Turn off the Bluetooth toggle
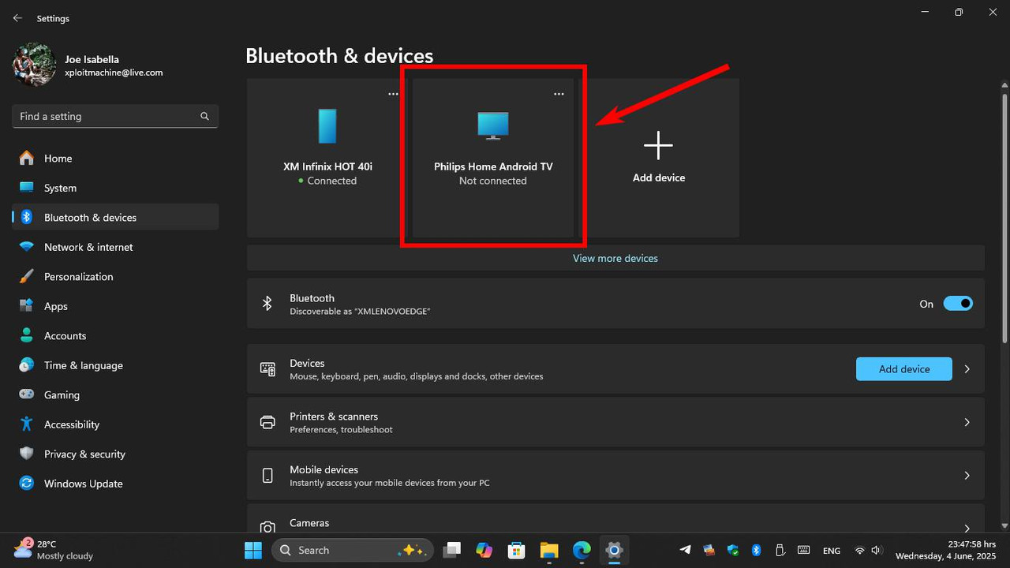The height and width of the screenshot is (568, 1010). click(958, 304)
